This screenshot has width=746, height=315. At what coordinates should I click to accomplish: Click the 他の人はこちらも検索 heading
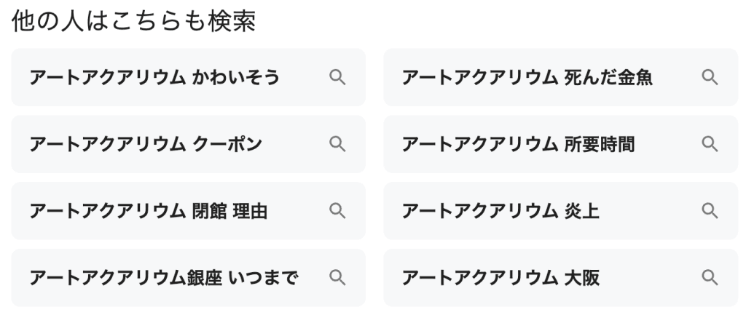(133, 23)
